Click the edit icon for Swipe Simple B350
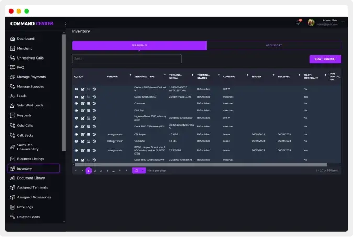 coord(82,97)
